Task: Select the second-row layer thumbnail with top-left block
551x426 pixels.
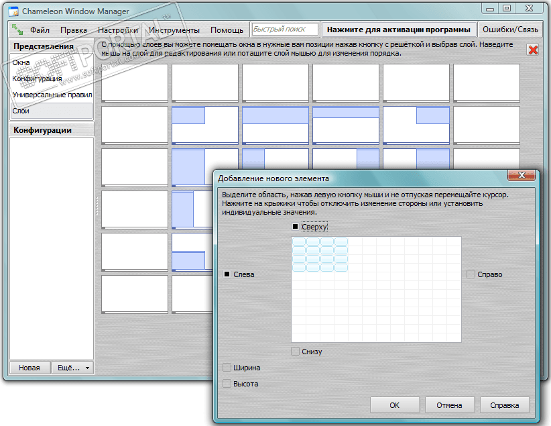Action: point(205,125)
